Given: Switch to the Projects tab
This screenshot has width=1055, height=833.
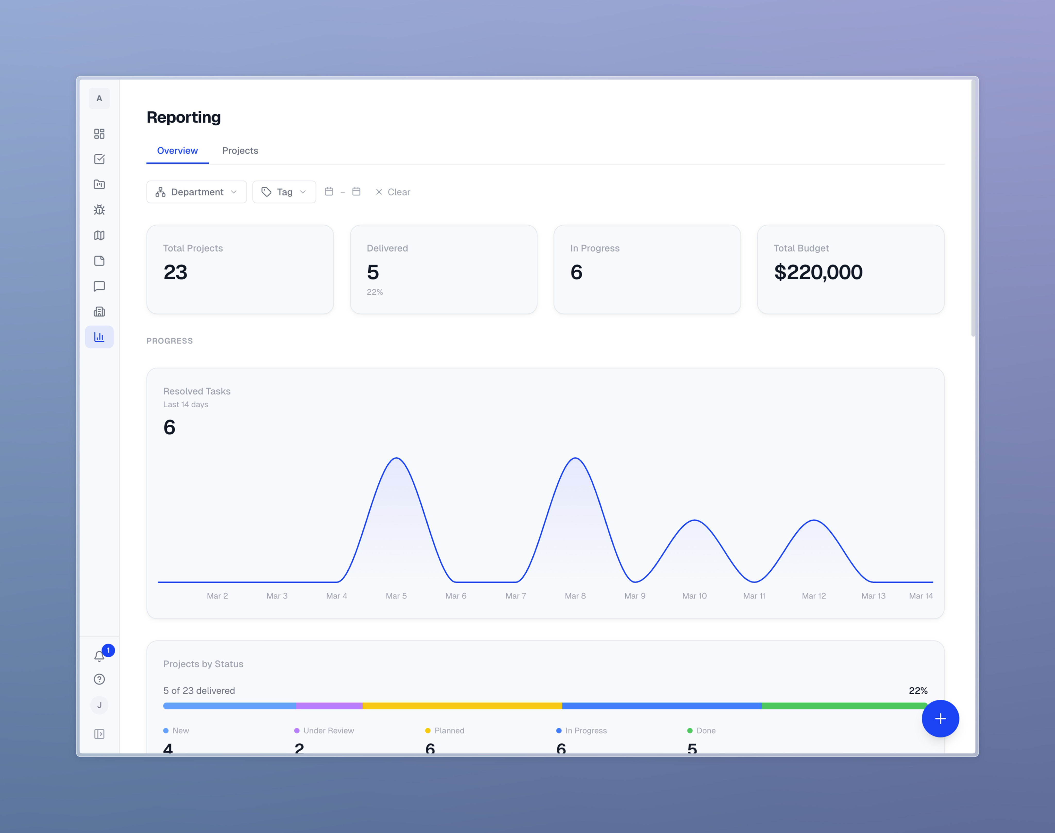Looking at the screenshot, I should point(240,150).
